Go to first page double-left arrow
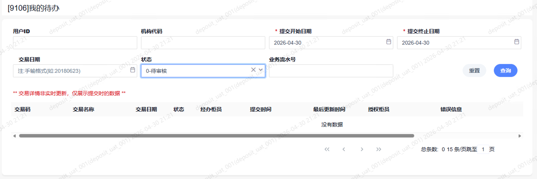Screen dimensions: 537x179 coord(327,149)
